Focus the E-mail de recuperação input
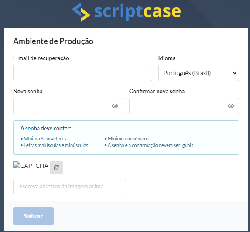 coord(82,73)
